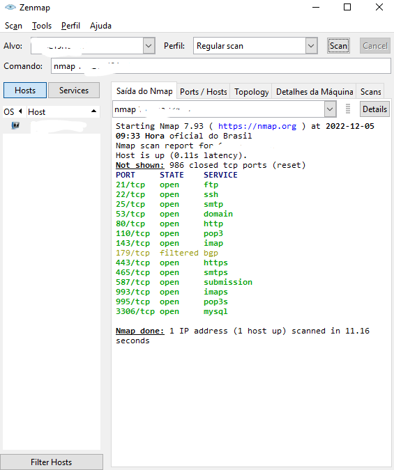This screenshot has height=470, width=394.
Task: Select the host OS icon in hosts list
Action: point(15,125)
